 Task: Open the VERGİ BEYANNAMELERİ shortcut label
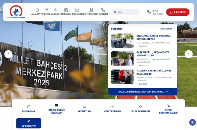(x=168, y=111)
